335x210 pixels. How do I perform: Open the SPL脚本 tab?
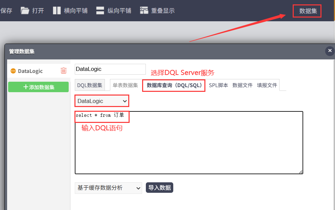pos(218,85)
